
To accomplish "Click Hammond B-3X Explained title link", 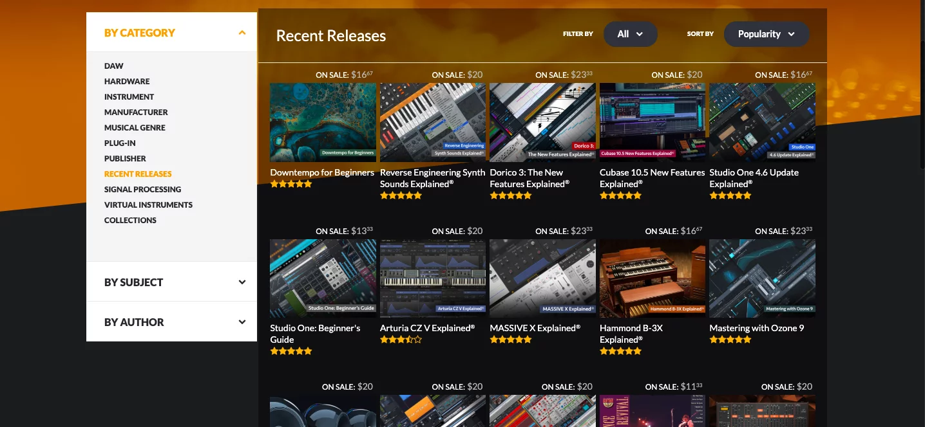I will click(631, 334).
